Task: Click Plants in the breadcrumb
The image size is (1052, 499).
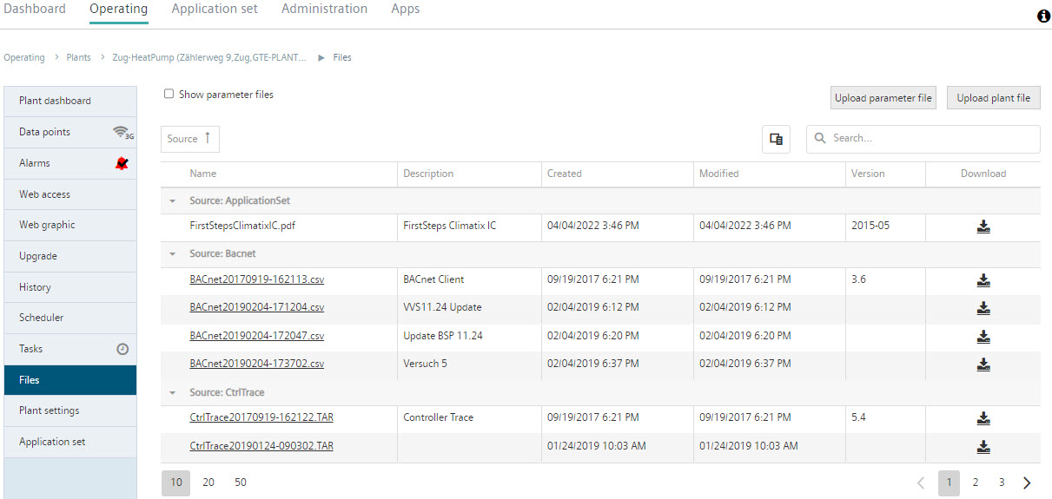Action: 78,58
